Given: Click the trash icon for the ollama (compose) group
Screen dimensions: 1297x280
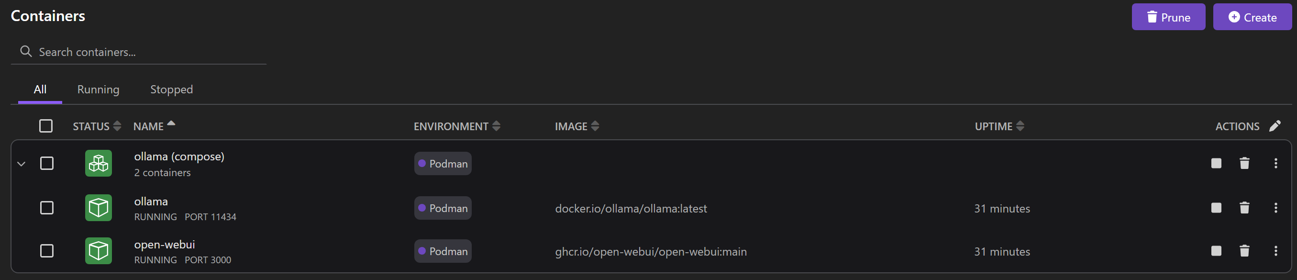Looking at the screenshot, I should [x=1244, y=163].
